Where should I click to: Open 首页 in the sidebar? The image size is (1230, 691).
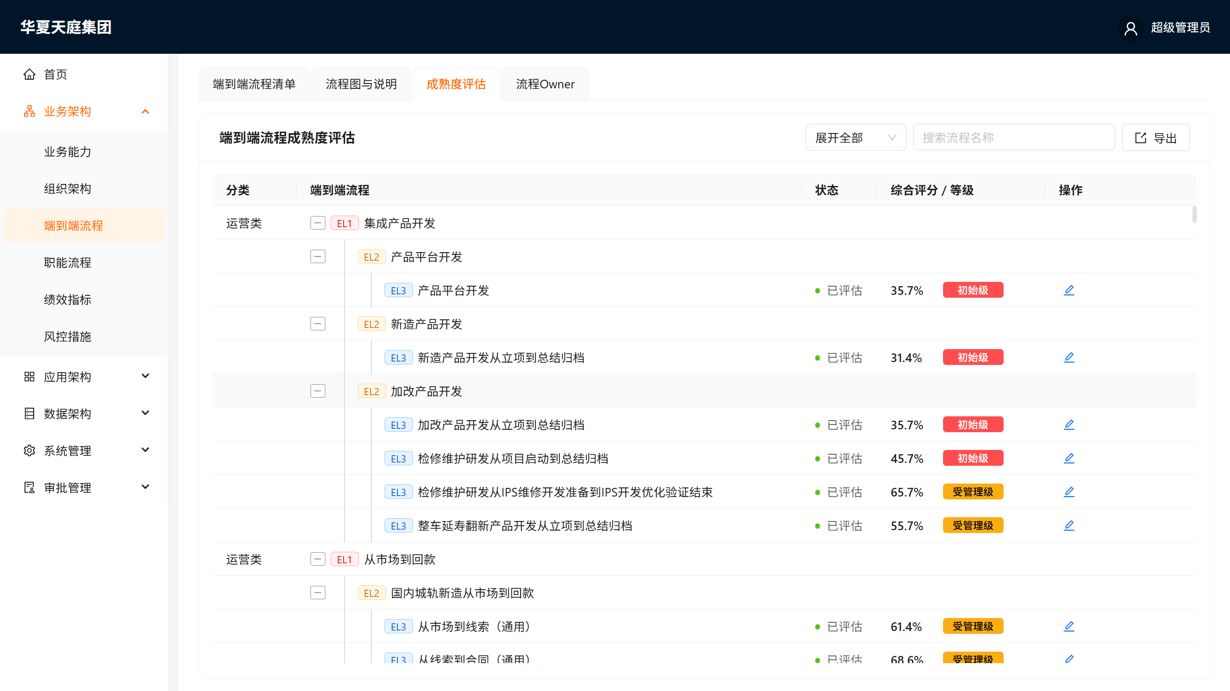(84, 74)
